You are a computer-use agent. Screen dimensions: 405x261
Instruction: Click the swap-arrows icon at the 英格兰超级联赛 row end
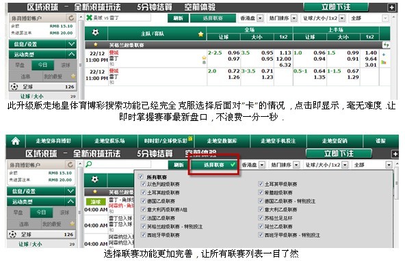386,45
